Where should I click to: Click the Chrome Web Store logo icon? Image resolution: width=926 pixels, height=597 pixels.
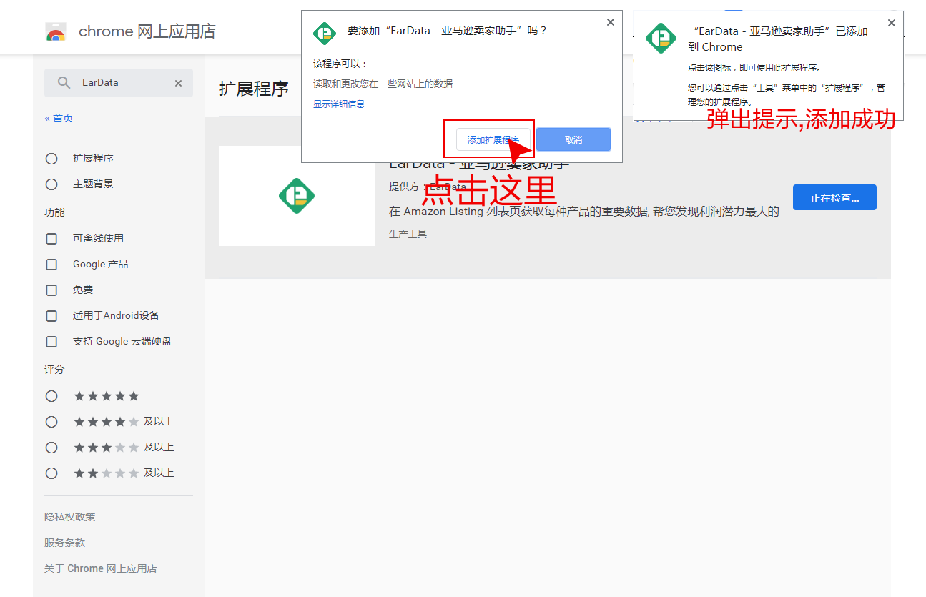coord(56,31)
